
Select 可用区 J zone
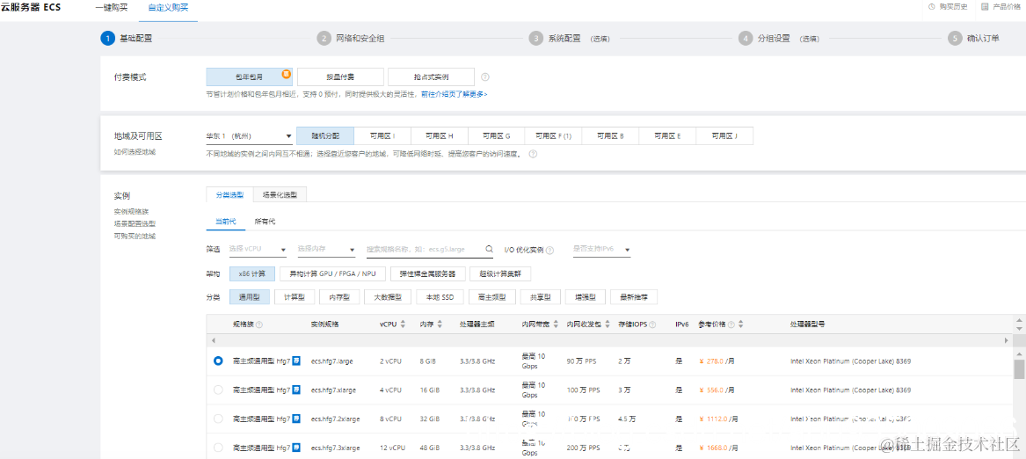(x=724, y=136)
